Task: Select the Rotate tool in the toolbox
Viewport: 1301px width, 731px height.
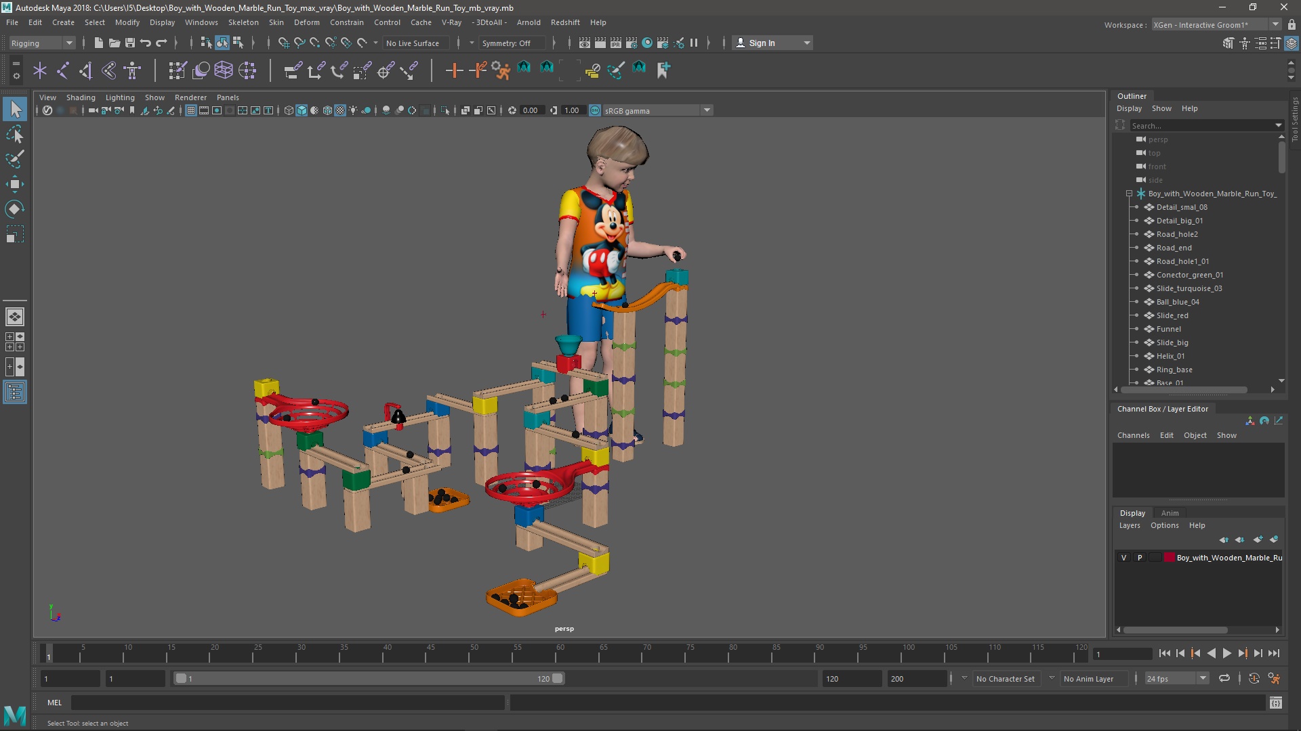Action: [15, 209]
